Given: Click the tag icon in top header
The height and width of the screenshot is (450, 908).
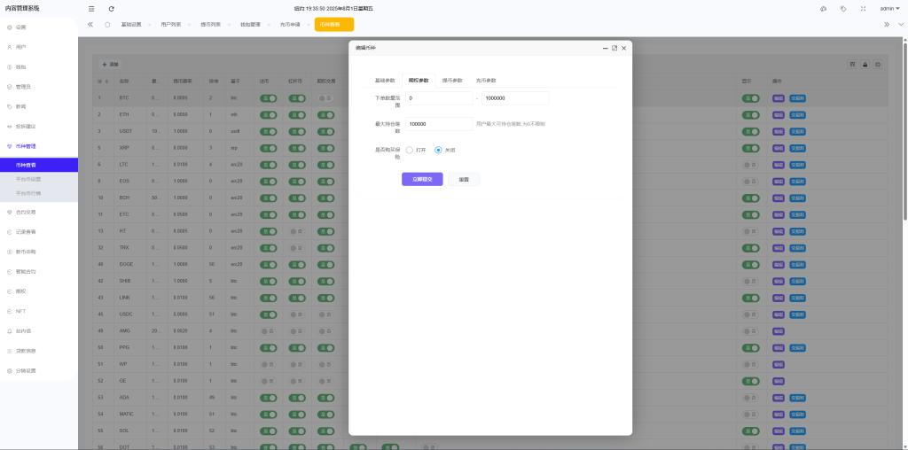Looking at the screenshot, I should pos(842,8).
